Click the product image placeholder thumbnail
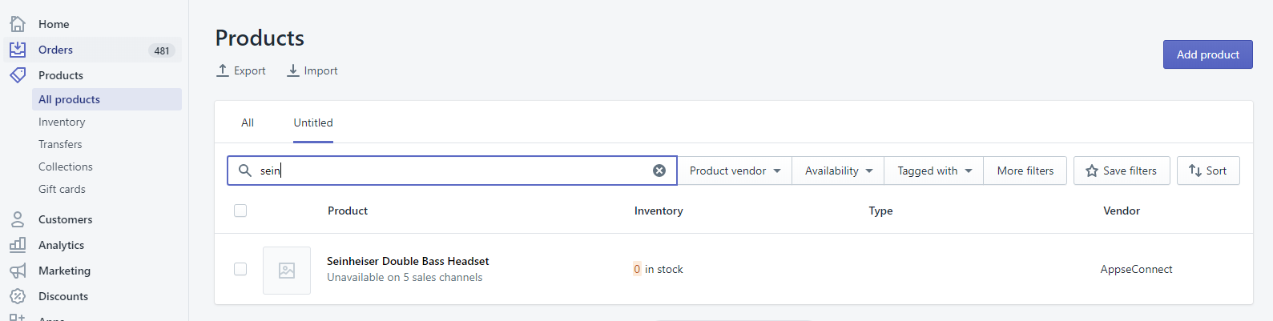The height and width of the screenshot is (321, 1273). click(287, 271)
